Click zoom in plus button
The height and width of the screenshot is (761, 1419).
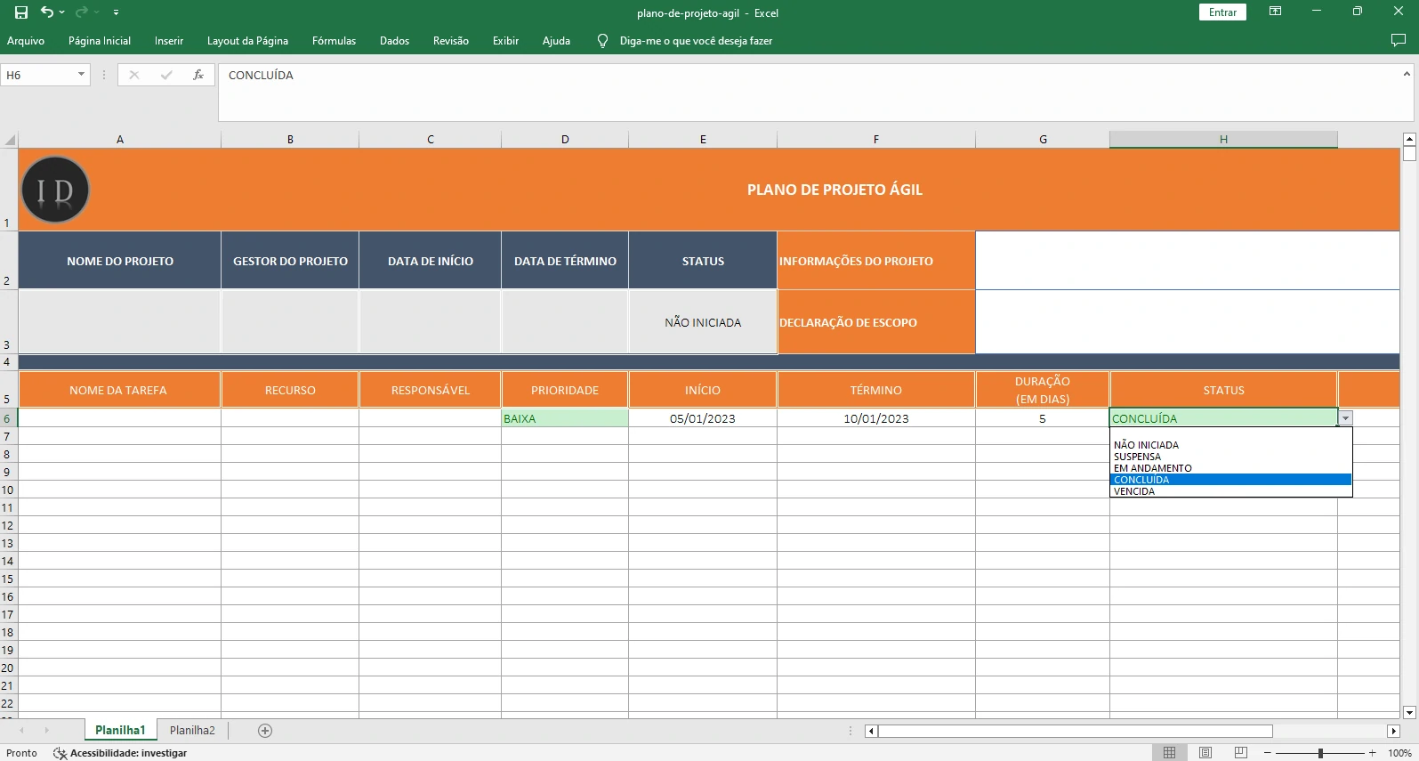(1372, 753)
